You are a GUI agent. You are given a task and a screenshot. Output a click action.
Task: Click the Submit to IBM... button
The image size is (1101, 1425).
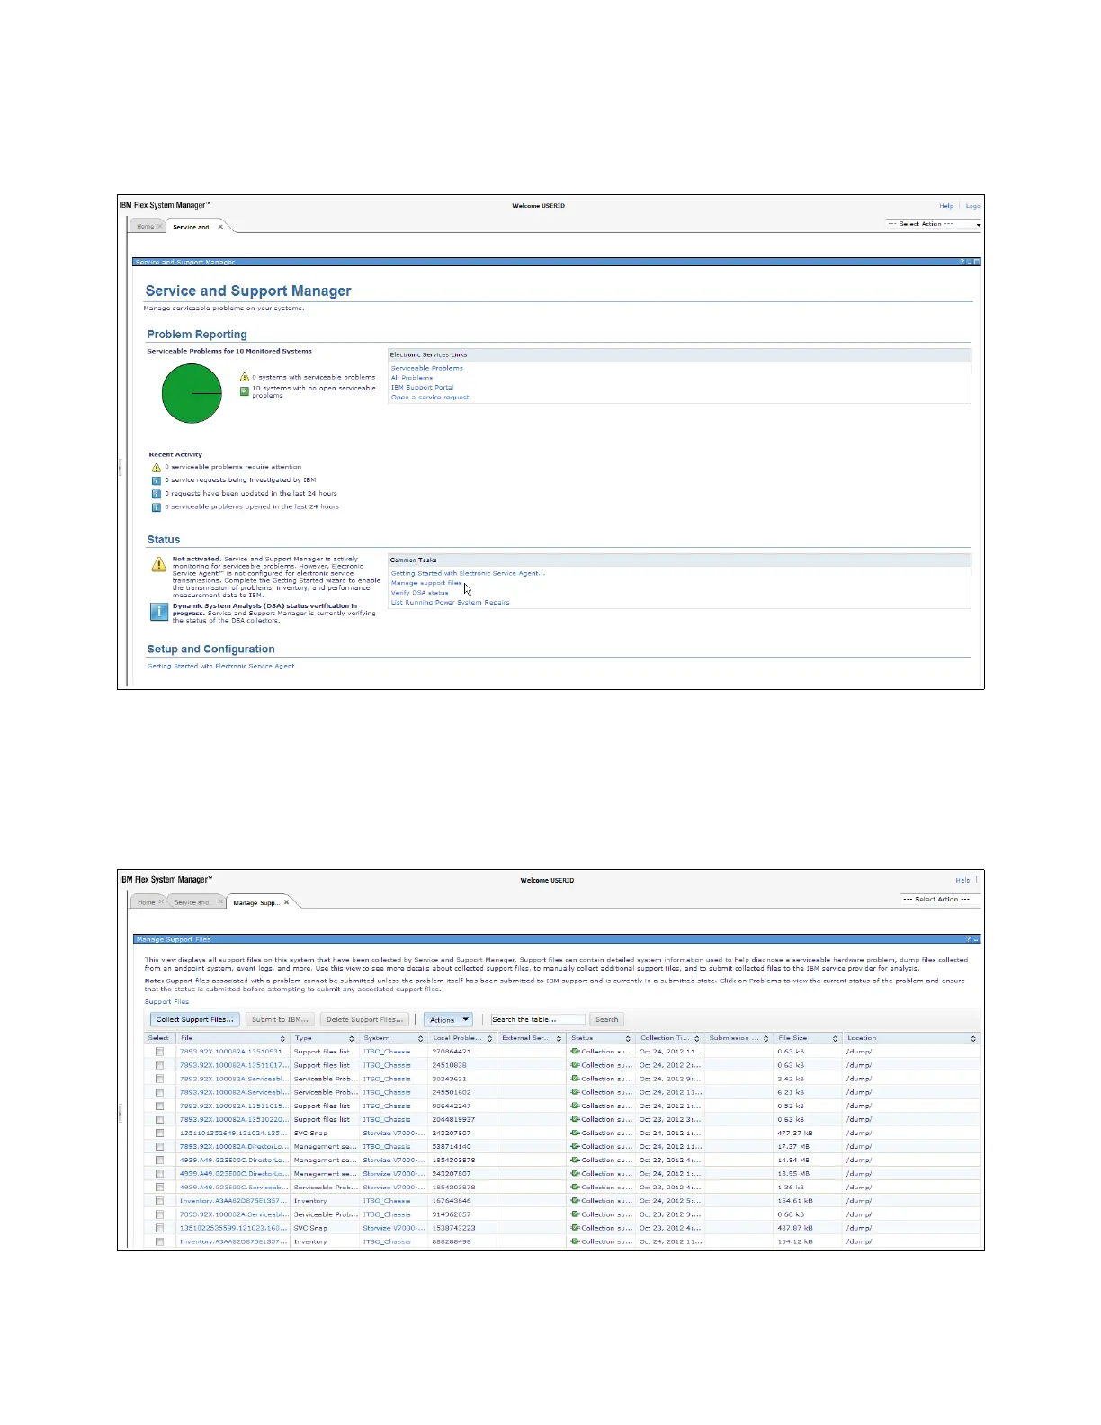280,1019
